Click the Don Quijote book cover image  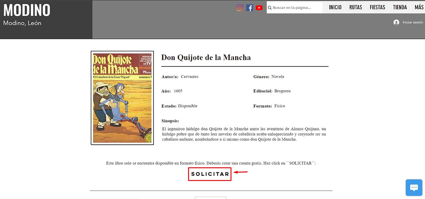tap(122, 98)
